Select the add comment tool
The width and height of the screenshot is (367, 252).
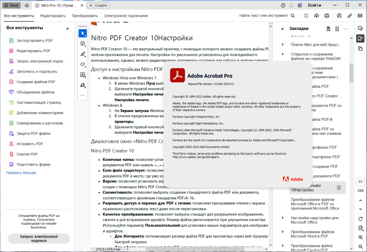[83, 44]
